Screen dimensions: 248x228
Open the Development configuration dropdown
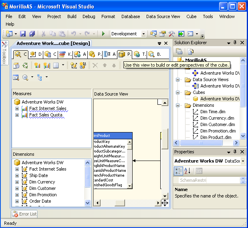coord(143,34)
